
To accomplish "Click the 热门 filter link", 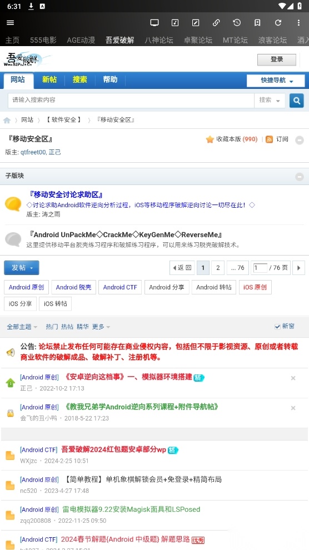I will click(x=52, y=327).
